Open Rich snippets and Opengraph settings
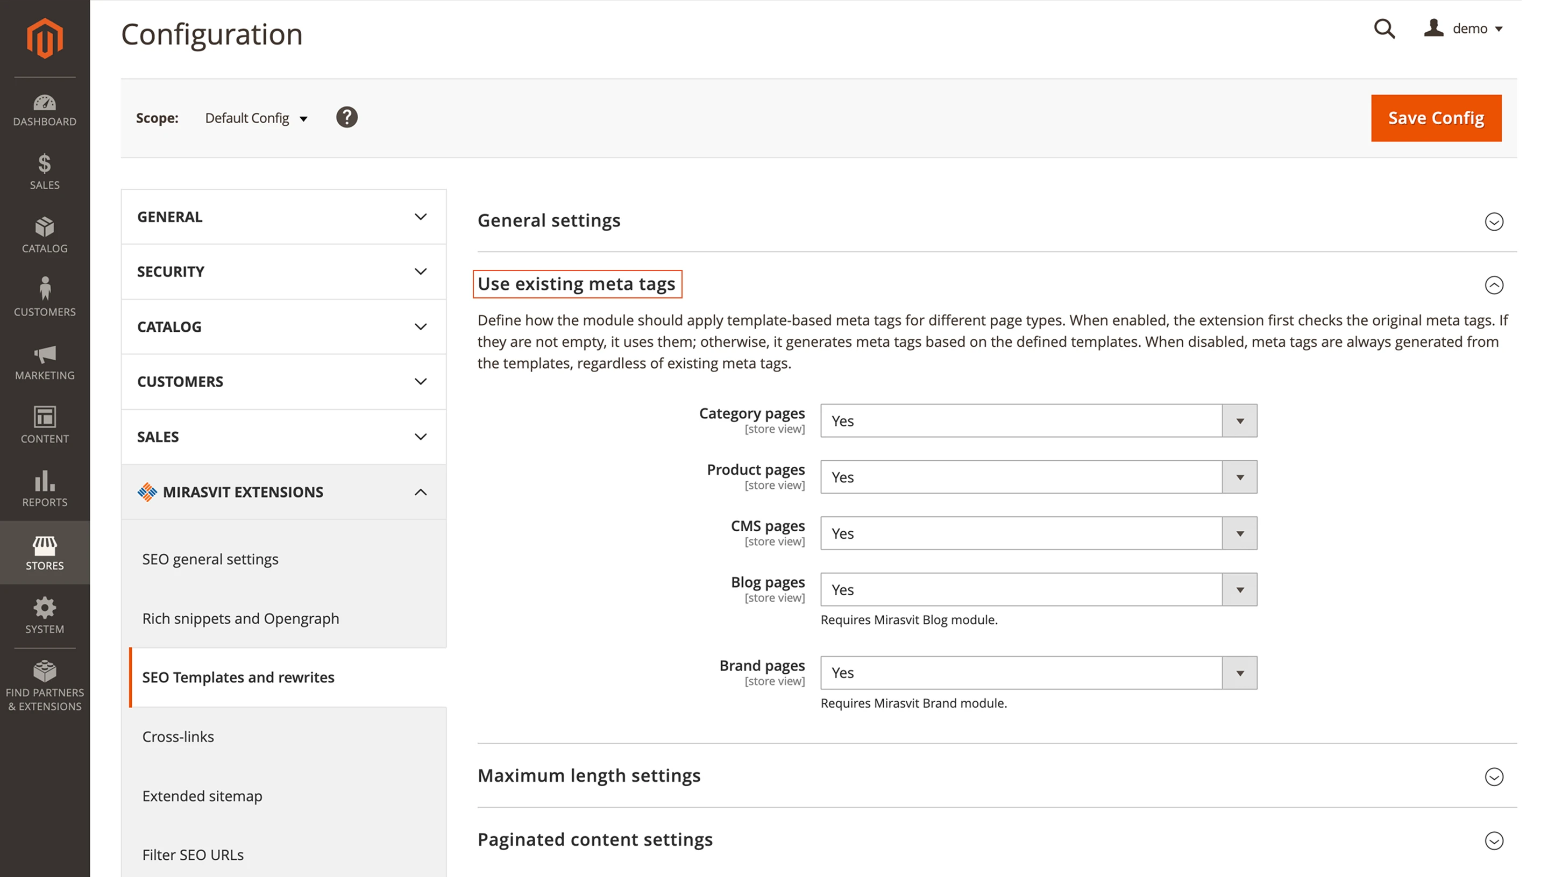Screen dimensions: 1548x877 (240, 618)
